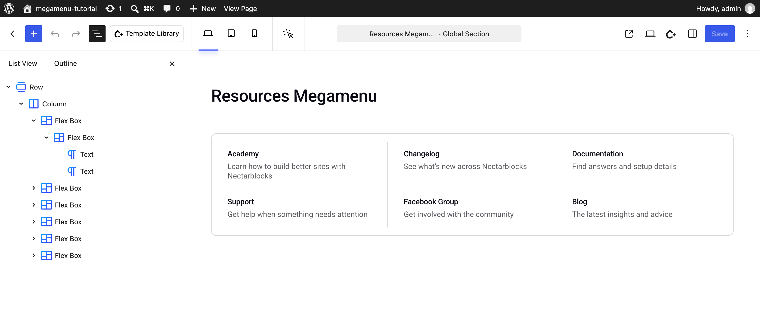The width and height of the screenshot is (760, 318).
Task: Open preview in new tab icon
Action: (629, 34)
